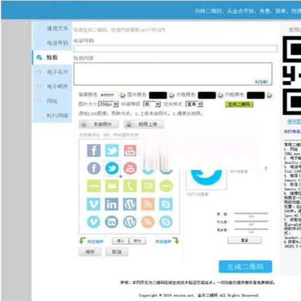Viewport: 301px width, 301px height.
Task: Pick the round LinkedIn logo icon
Action: coord(112,222)
